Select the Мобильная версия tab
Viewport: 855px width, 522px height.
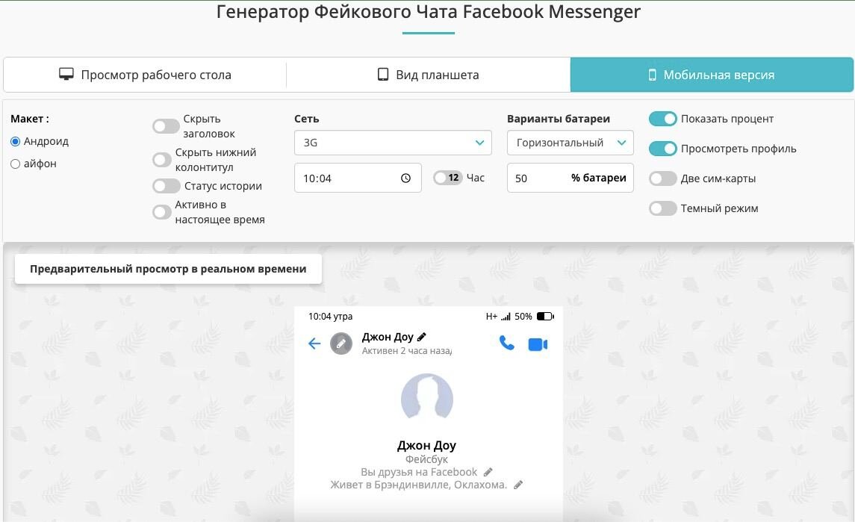pyautogui.click(x=712, y=75)
